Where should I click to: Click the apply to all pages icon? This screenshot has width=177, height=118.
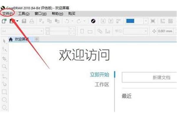100,31
